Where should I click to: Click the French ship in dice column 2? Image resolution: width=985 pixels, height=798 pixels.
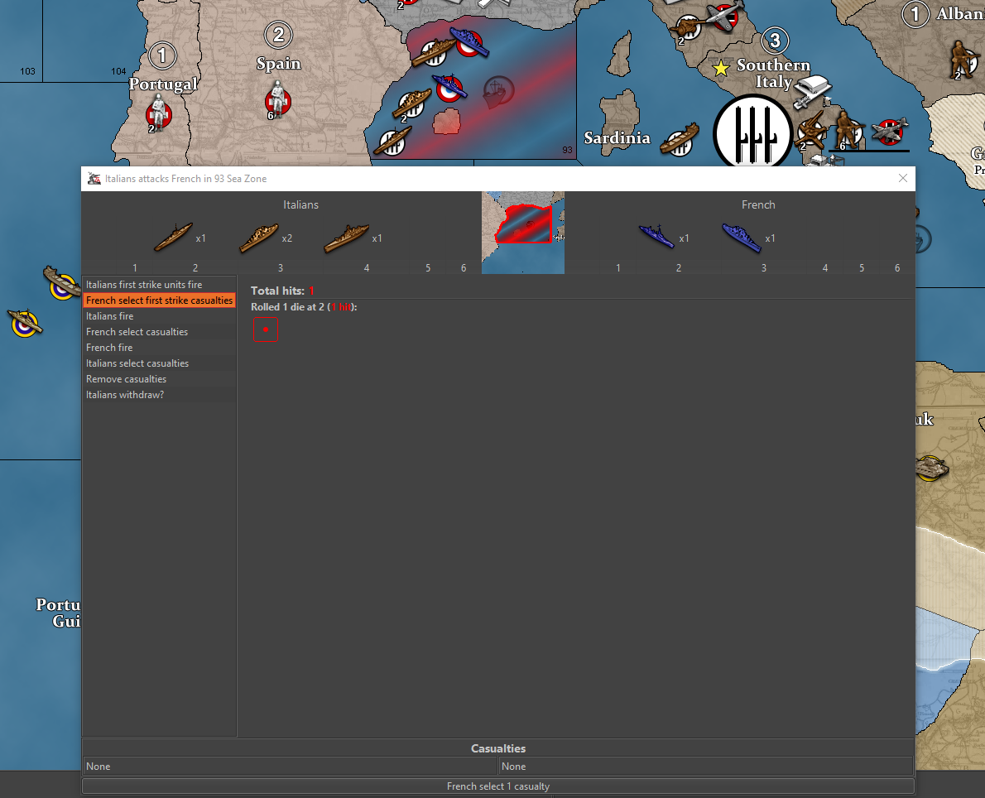coord(656,238)
